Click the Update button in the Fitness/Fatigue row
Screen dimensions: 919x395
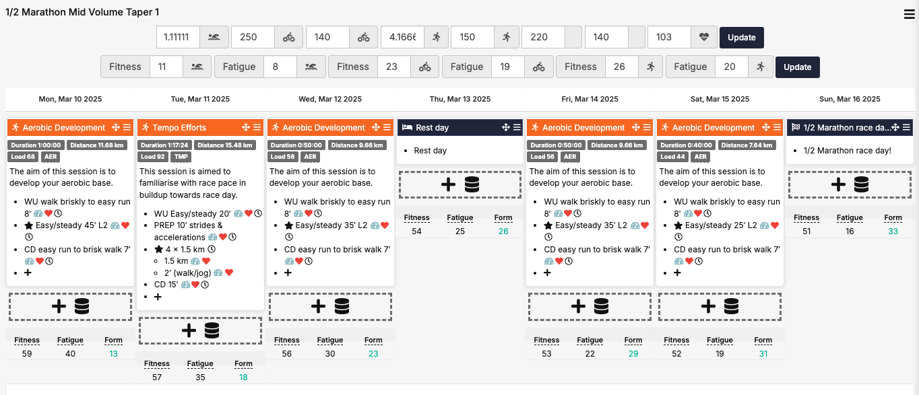point(798,67)
